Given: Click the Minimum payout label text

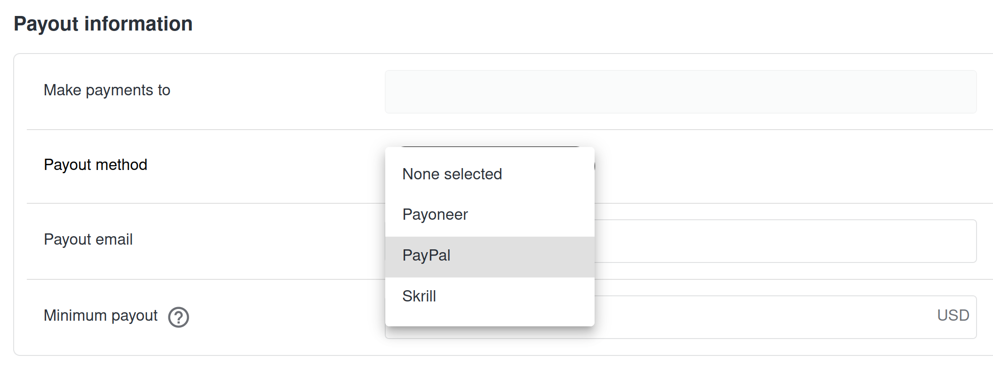Looking at the screenshot, I should point(100,316).
